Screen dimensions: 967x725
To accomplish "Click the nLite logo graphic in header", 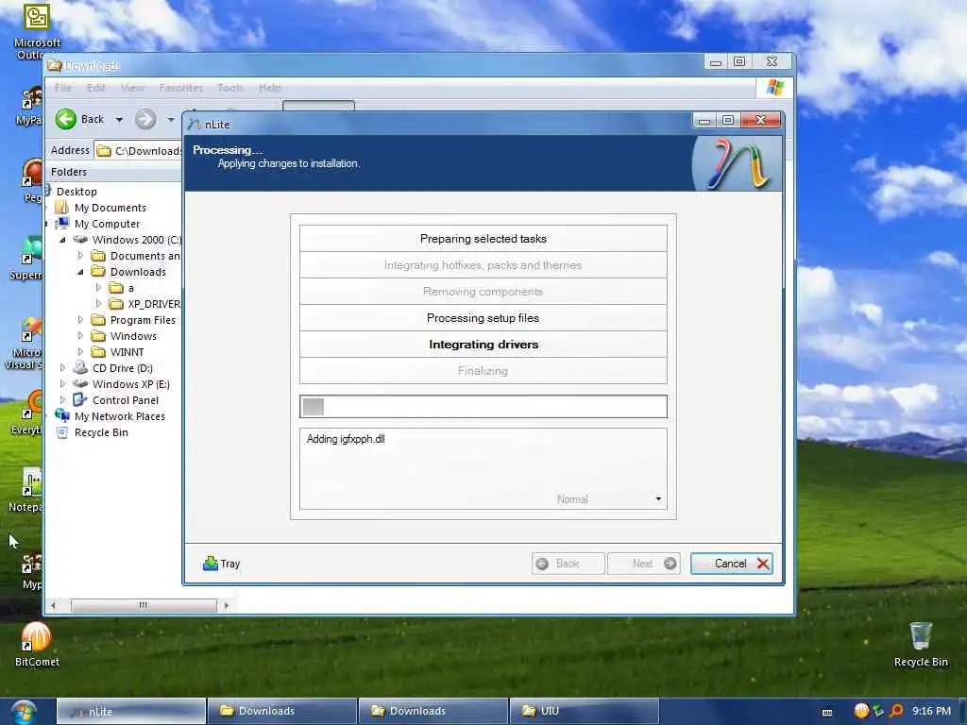I will tap(737, 163).
